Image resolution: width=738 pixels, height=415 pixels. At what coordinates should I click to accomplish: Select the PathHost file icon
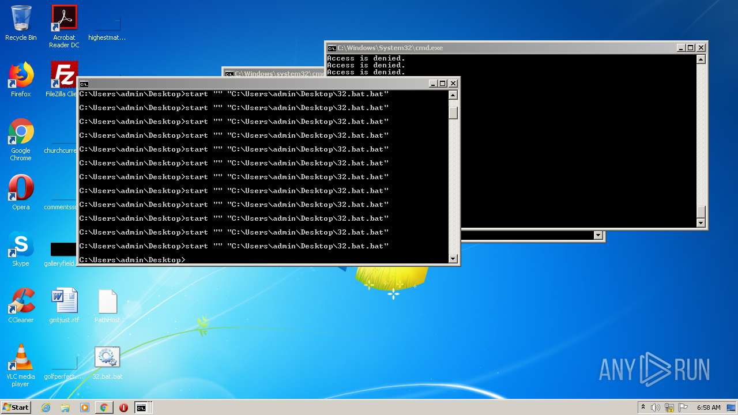107,305
